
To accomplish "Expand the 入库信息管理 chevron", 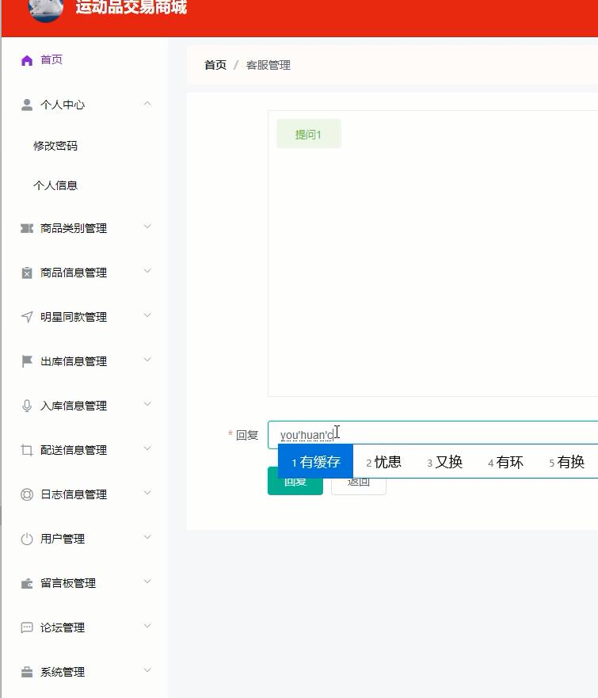I will pos(147,404).
